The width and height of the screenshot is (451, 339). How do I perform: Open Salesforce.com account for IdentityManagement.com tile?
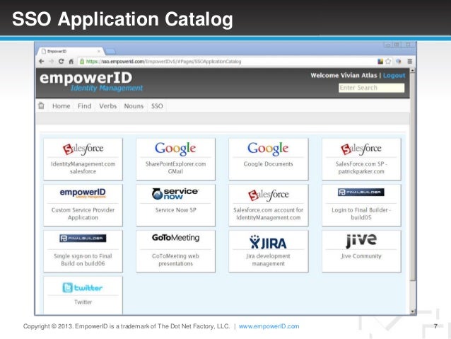tap(269, 205)
